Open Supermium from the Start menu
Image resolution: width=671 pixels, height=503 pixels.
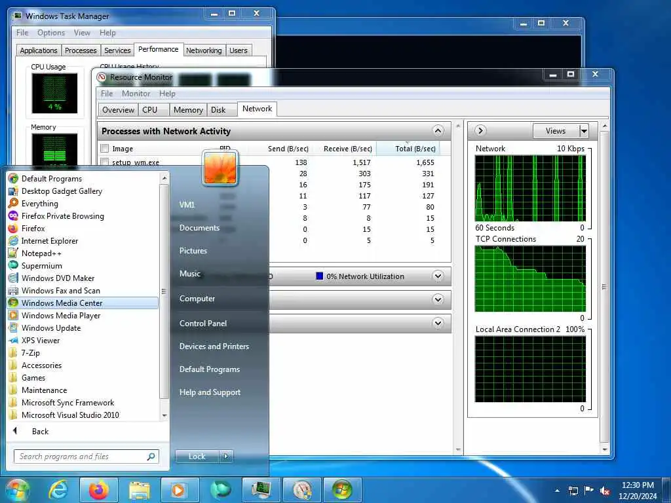coord(35,266)
